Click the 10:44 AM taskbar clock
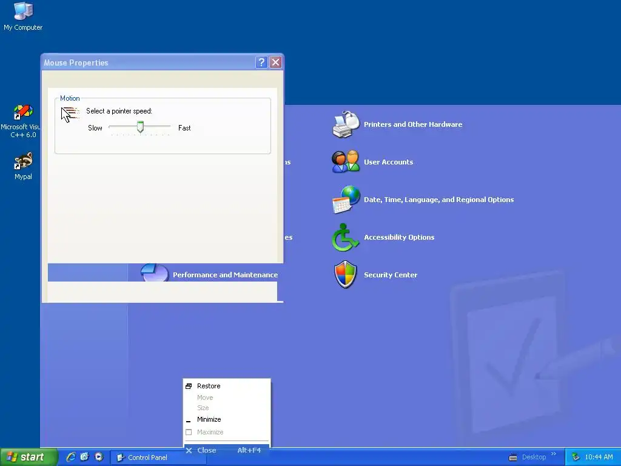This screenshot has width=621, height=466. tap(599, 457)
